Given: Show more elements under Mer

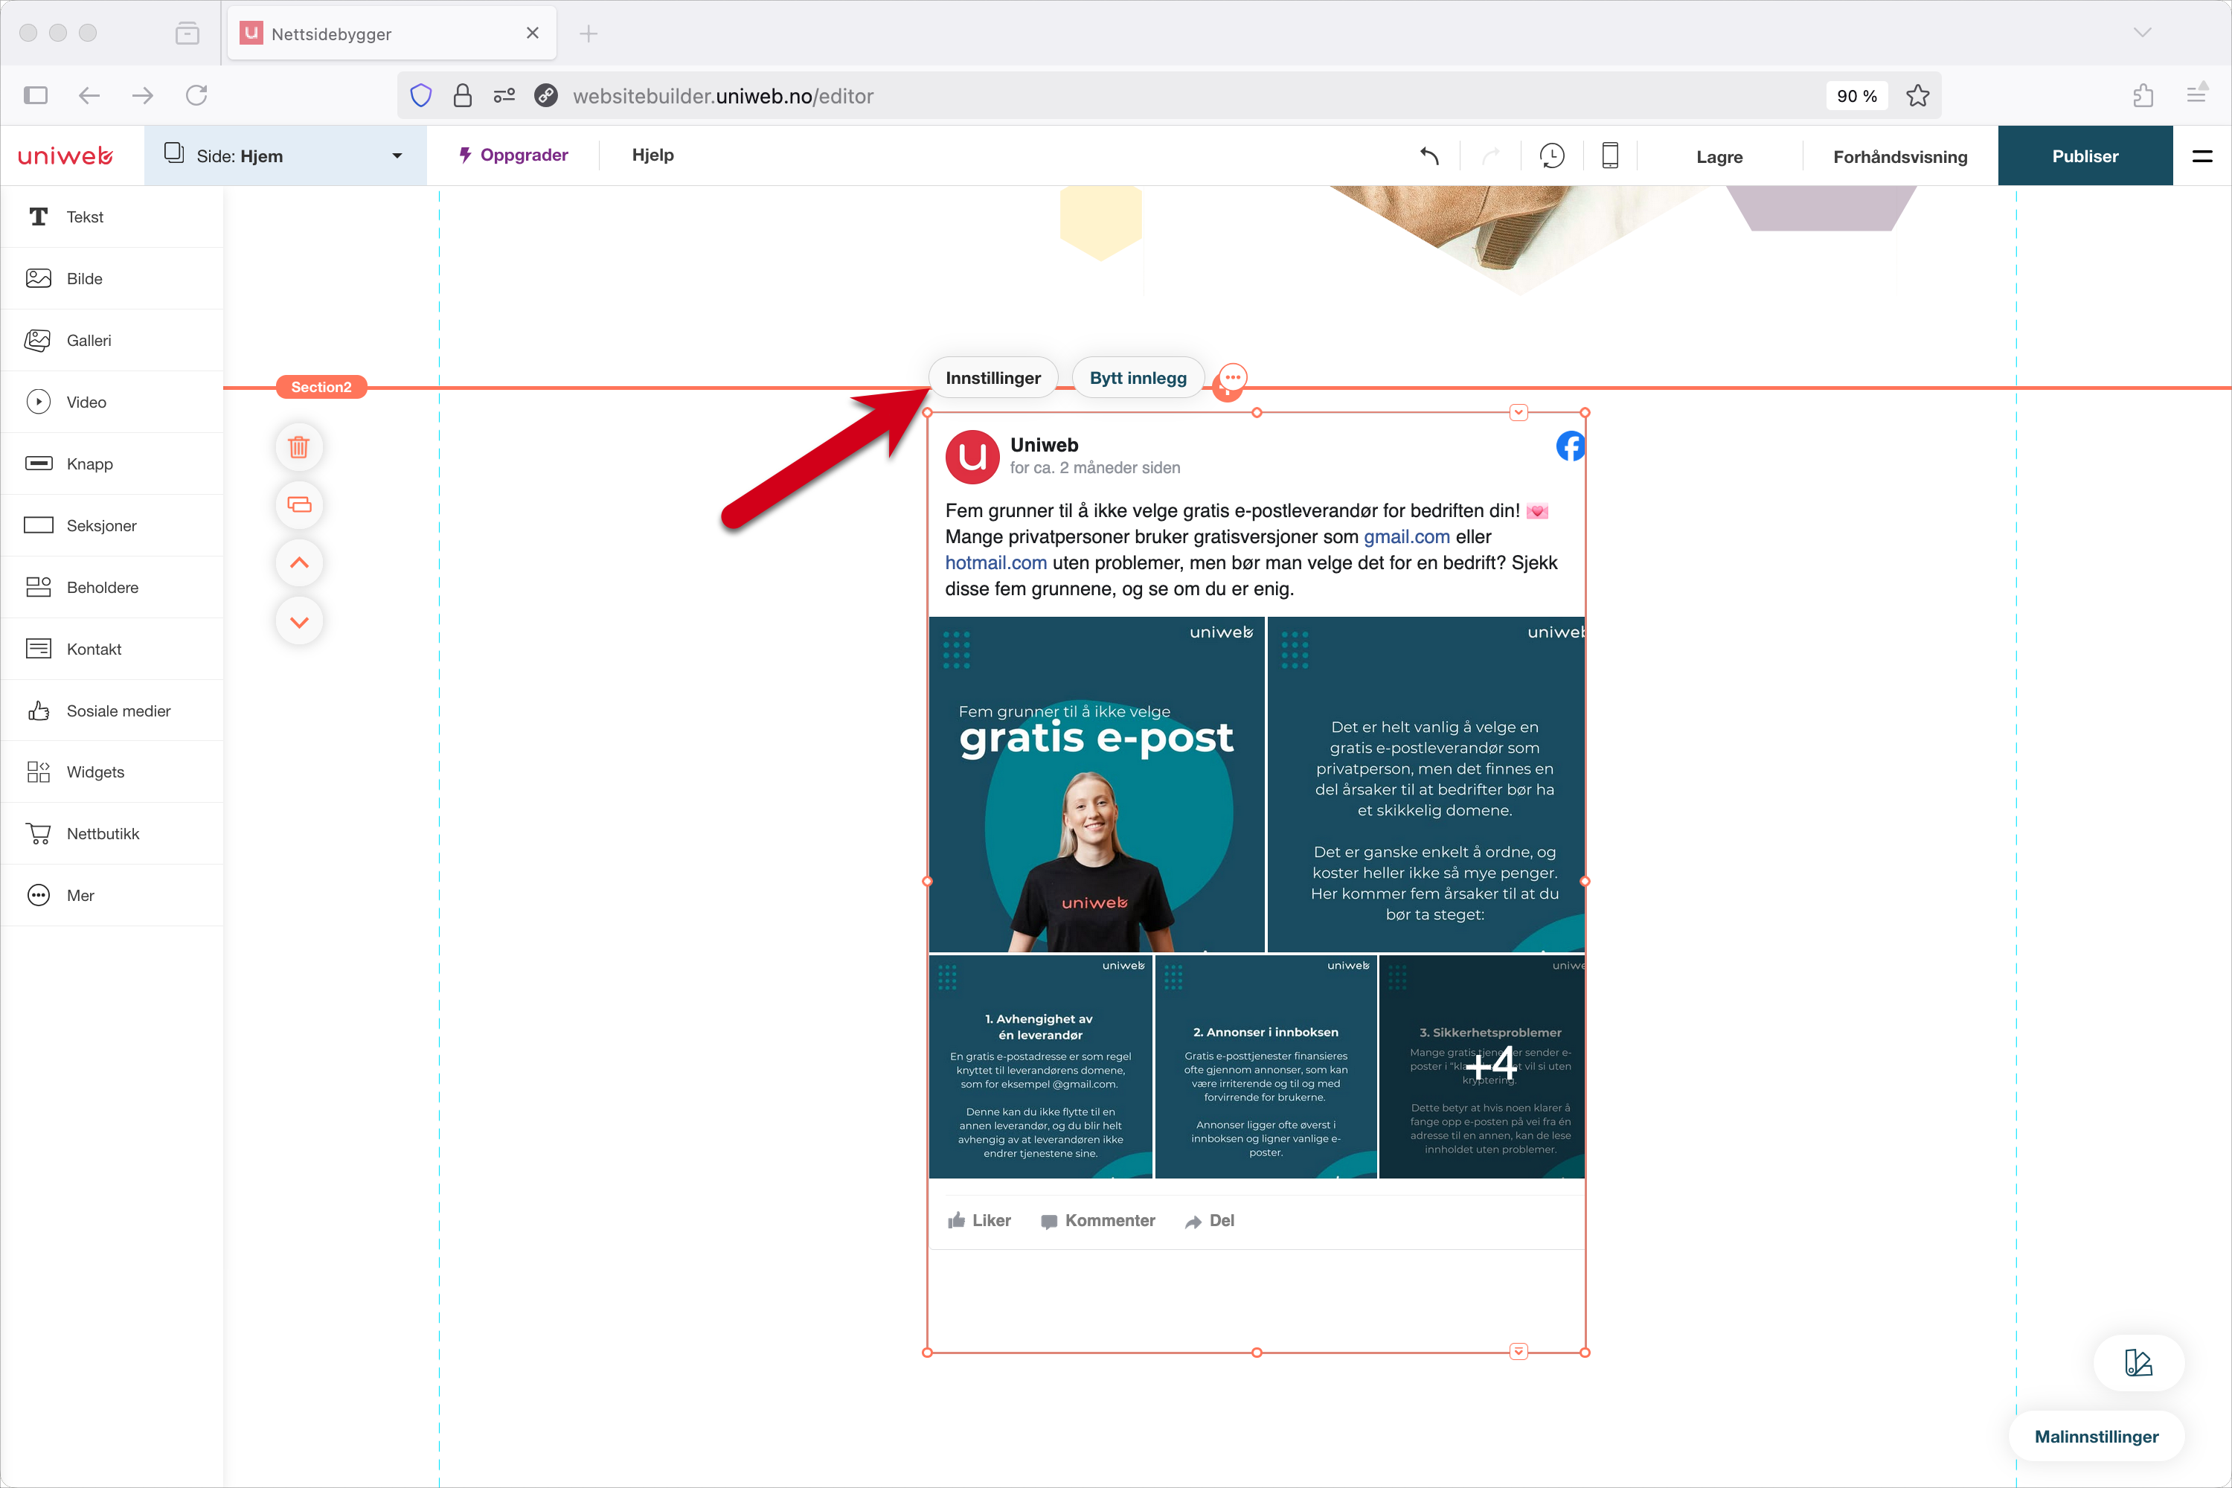Looking at the screenshot, I should (x=112, y=895).
